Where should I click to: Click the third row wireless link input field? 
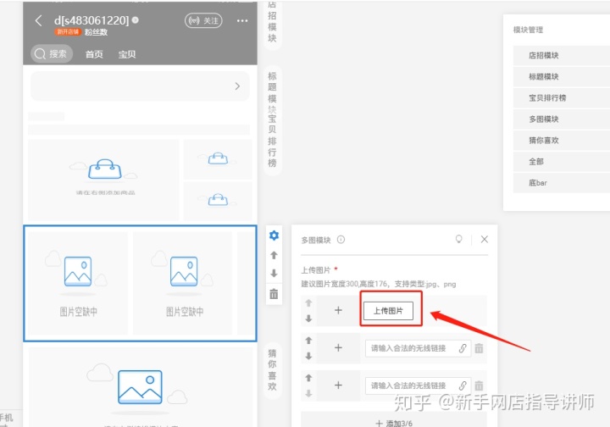[418, 385]
